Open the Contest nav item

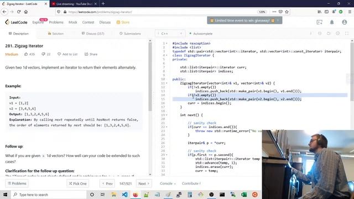pos(88,22)
